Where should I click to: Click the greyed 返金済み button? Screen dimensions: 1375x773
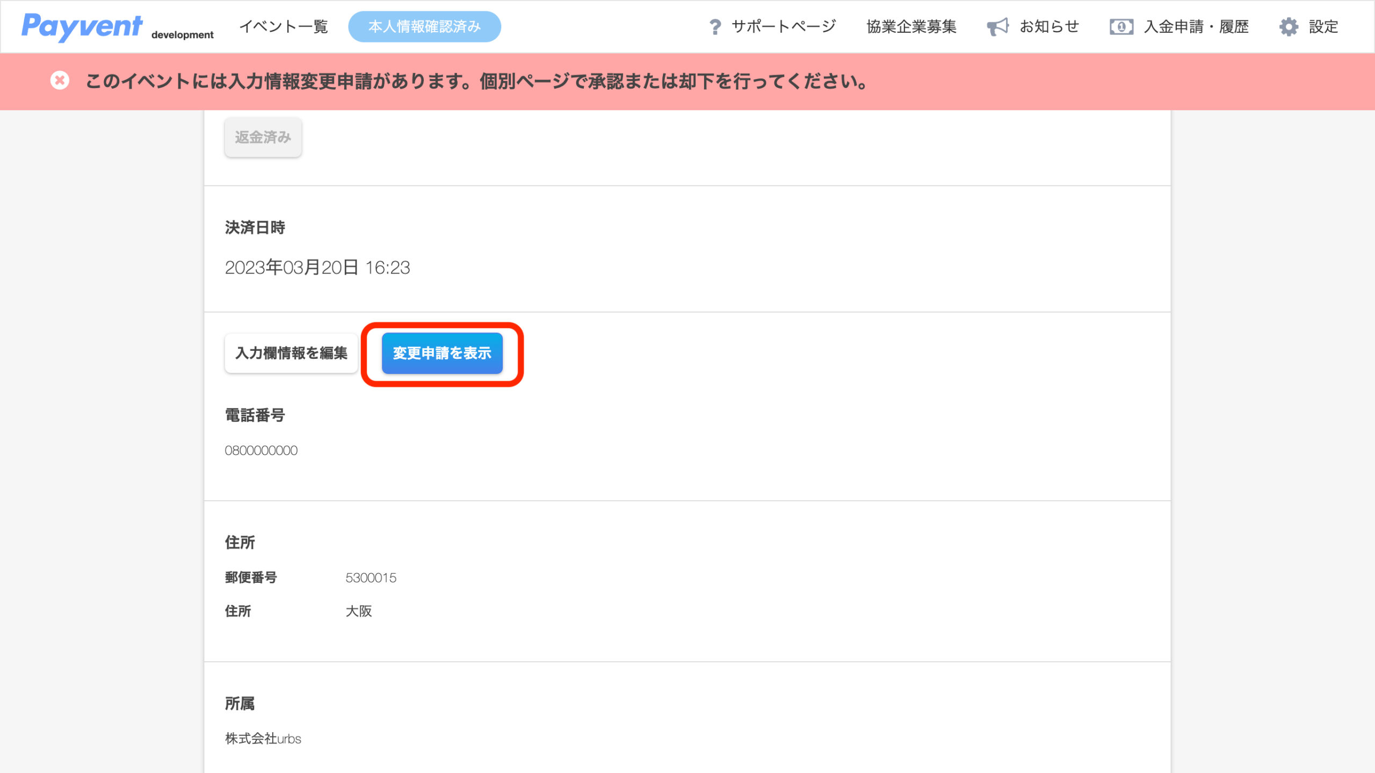click(263, 137)
